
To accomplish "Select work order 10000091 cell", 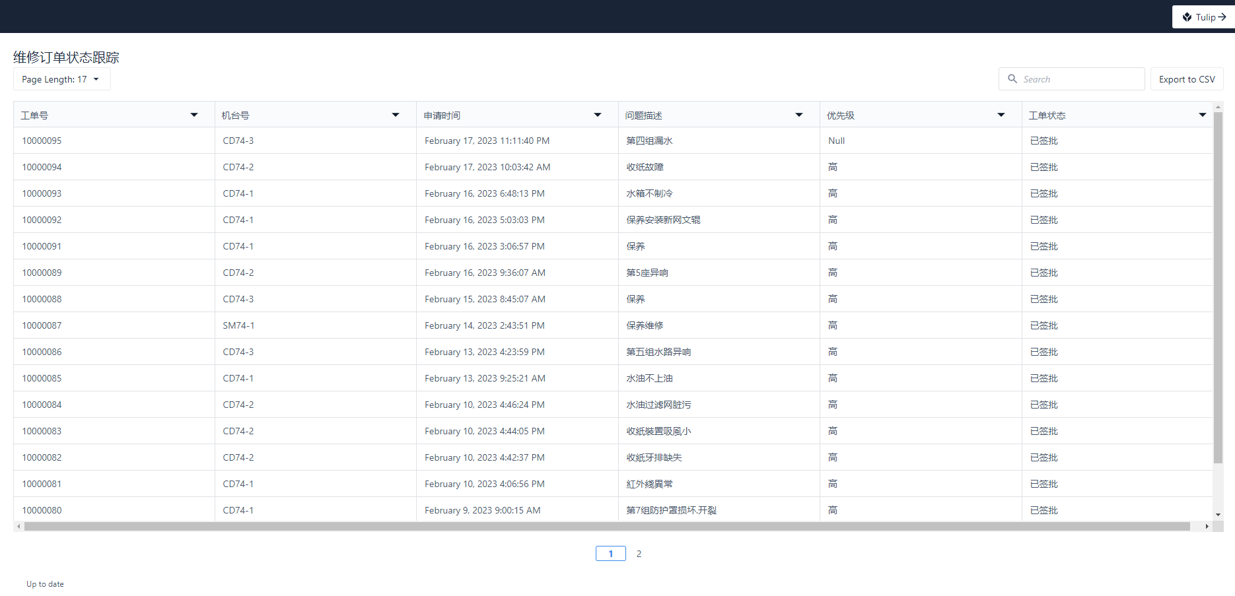I will tap(114, 246).
